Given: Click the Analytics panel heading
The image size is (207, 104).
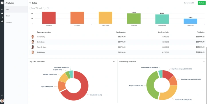Looking at the screenshot, I should point(10,3).
